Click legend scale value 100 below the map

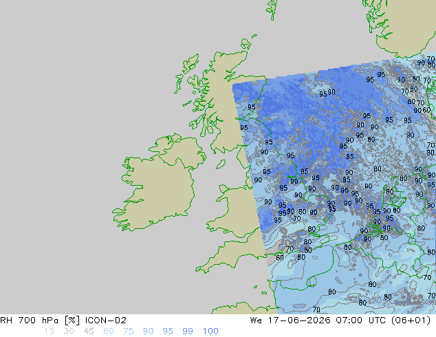point(210,331)
